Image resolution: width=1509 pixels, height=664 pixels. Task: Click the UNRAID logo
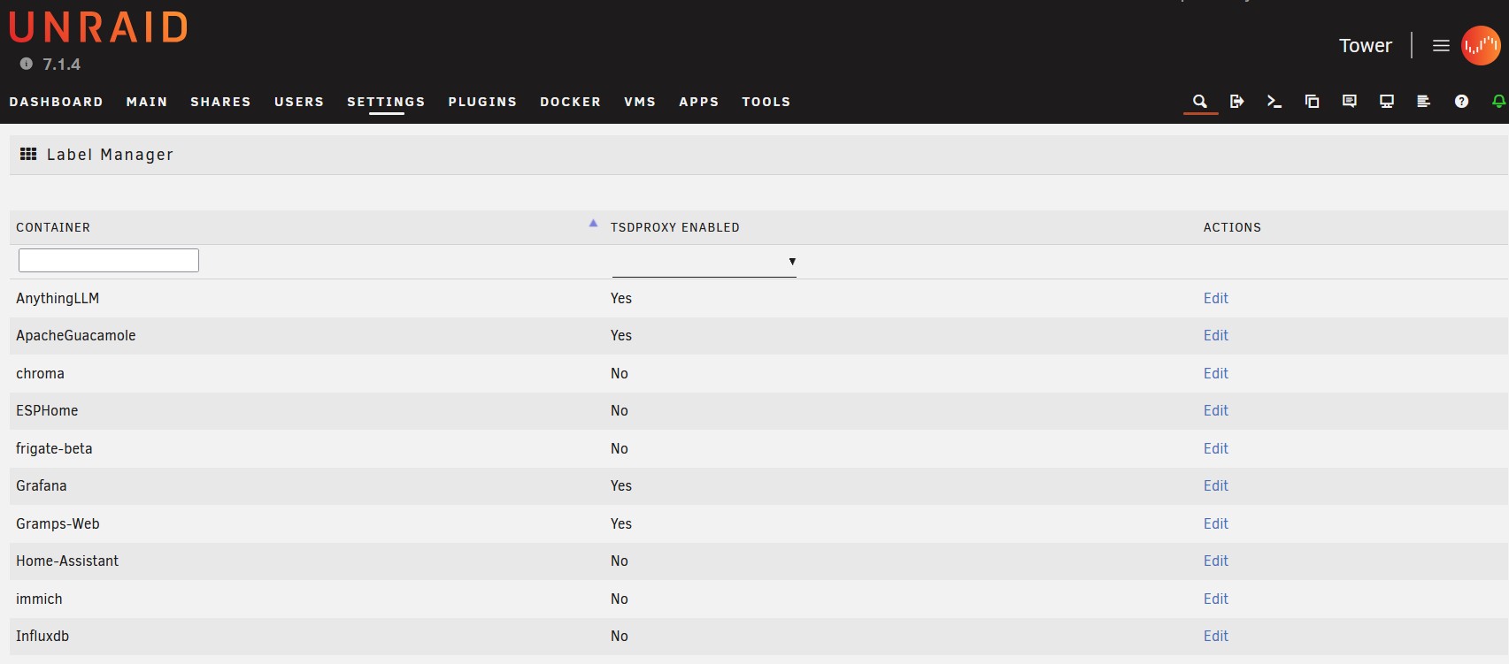[98, 27]
